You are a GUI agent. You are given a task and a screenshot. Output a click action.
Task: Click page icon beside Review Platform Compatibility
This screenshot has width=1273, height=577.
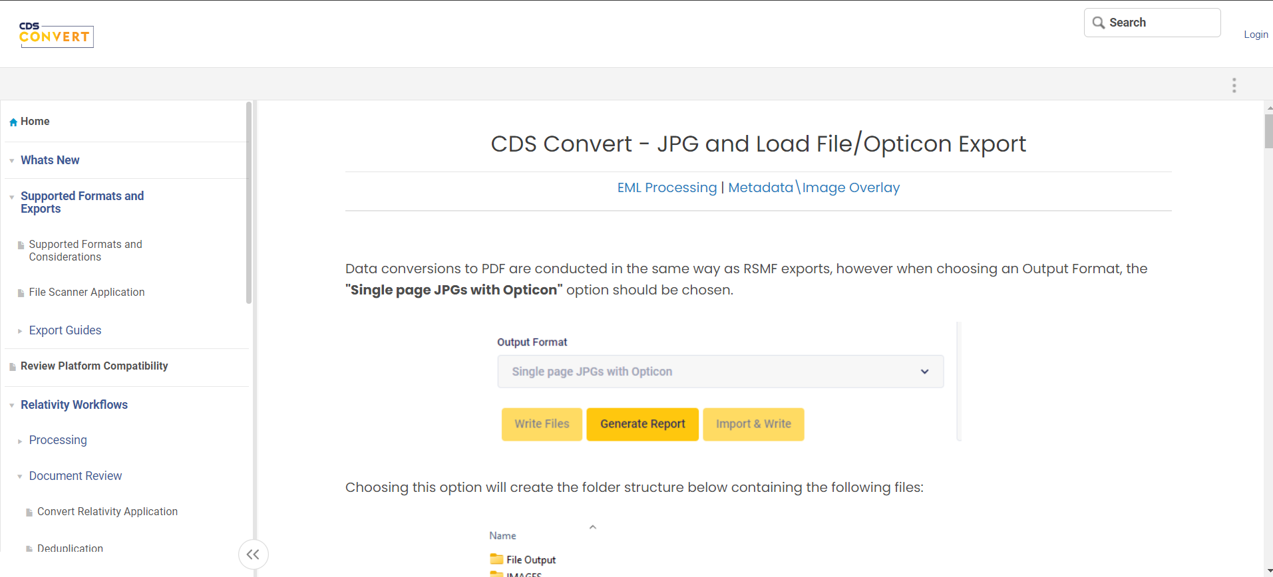[x=13, y=367]
